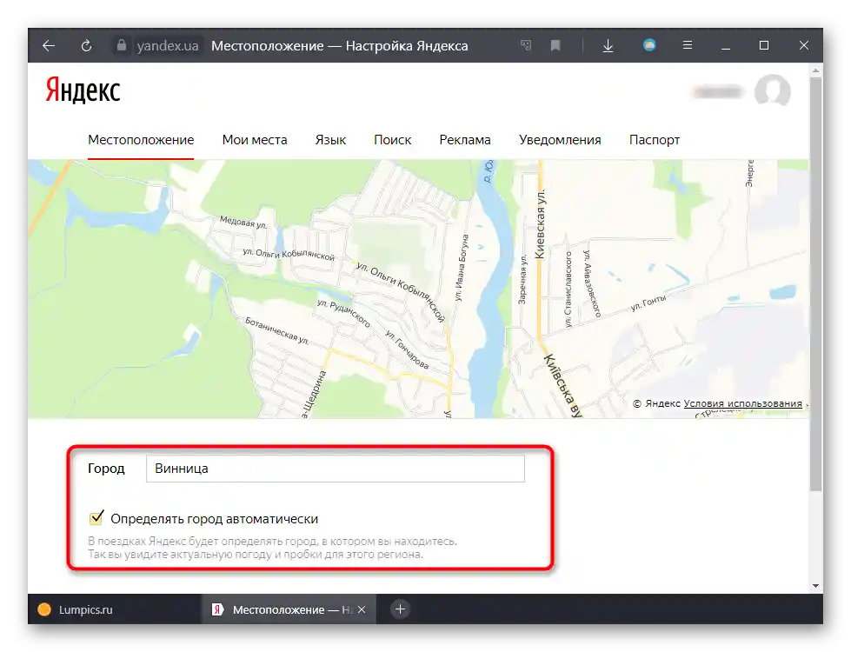Open the Язык settings tab
Image resolution: width=851 pixels, height=652 pixels.
pyautogui.click(x=330, y=140)
